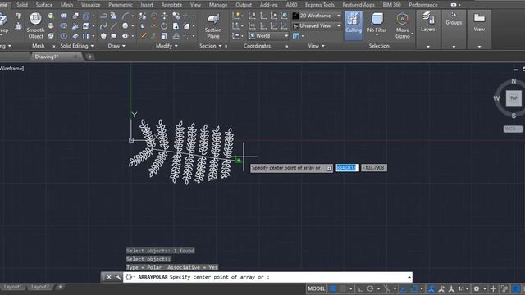
Task: Select the Rectangle draw tool
Action: coord(114,36)
